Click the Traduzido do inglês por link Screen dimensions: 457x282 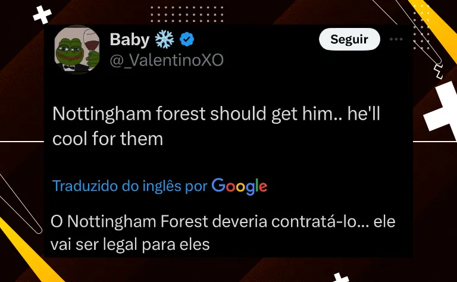pos(130,186)
